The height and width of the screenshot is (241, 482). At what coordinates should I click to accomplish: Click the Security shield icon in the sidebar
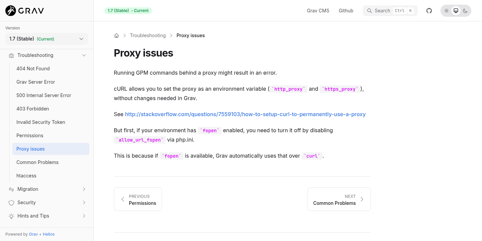coord(11,203)
